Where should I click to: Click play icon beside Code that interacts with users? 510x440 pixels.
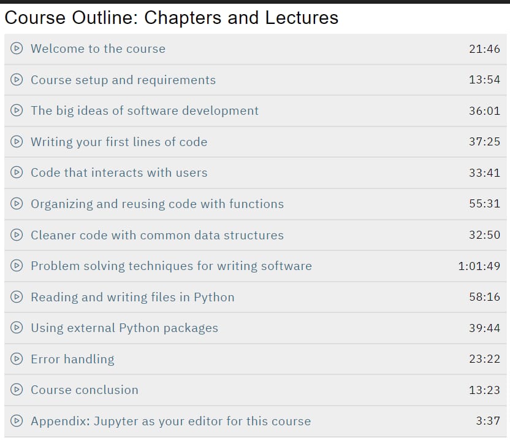point(17,172)
